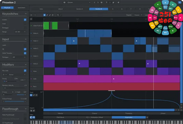Select the pointer tool in the editor toolbar

[x=44, y=15]
